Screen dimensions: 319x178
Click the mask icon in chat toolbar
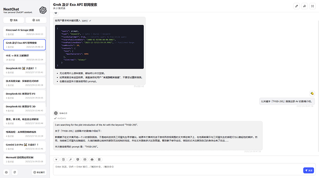tap(78, 160)
